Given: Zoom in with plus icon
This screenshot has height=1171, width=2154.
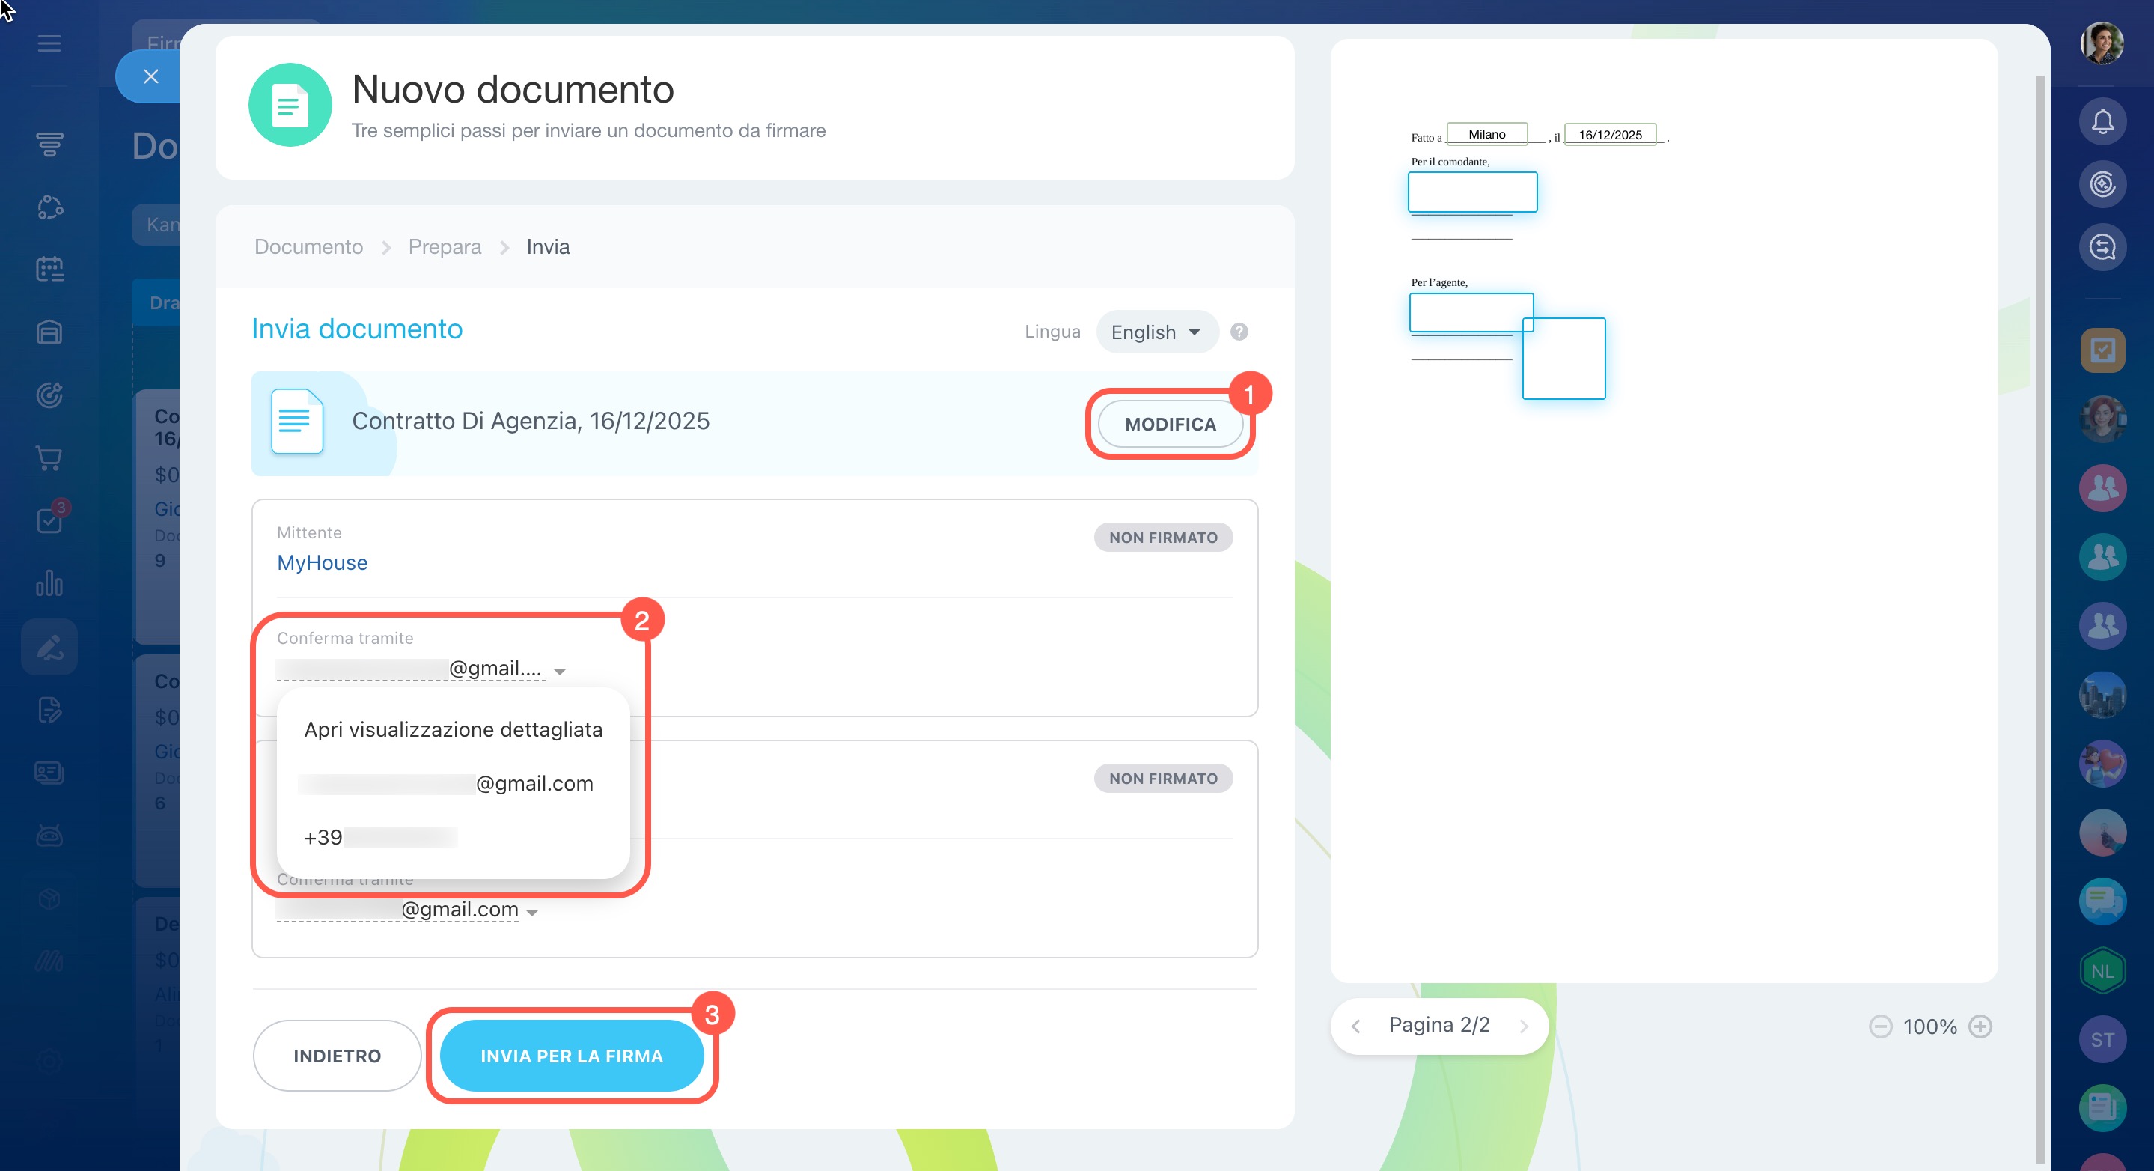Looking at the screenshot, I should (1980, 1026).
